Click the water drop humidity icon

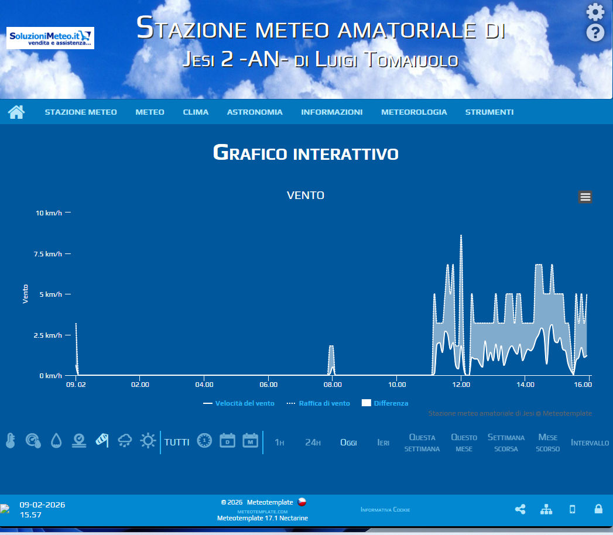point(56,441)
